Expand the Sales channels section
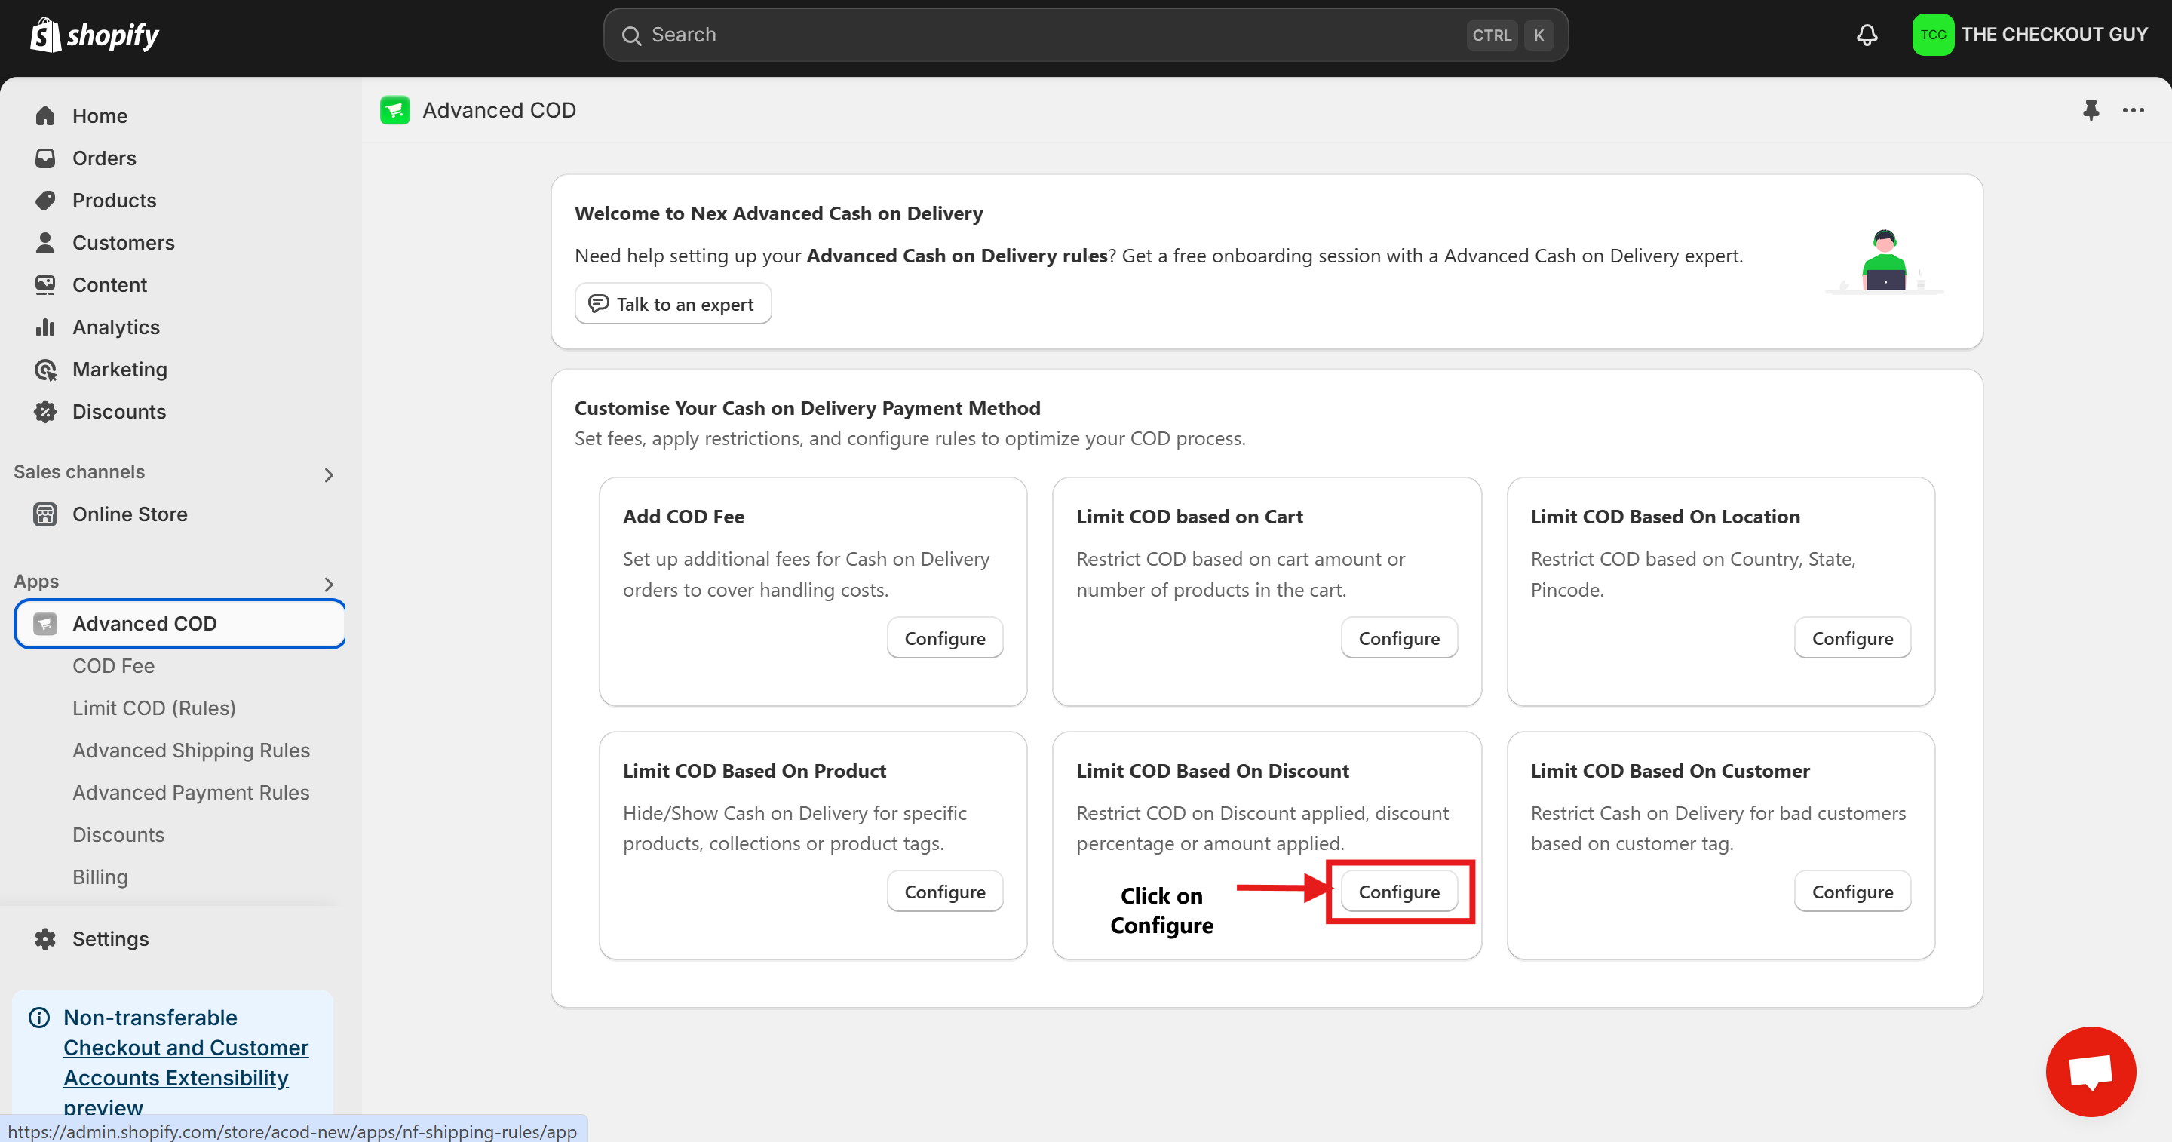Image resolution: width=2172 pixels, height=1142 pixels. (x=329, y=475)
